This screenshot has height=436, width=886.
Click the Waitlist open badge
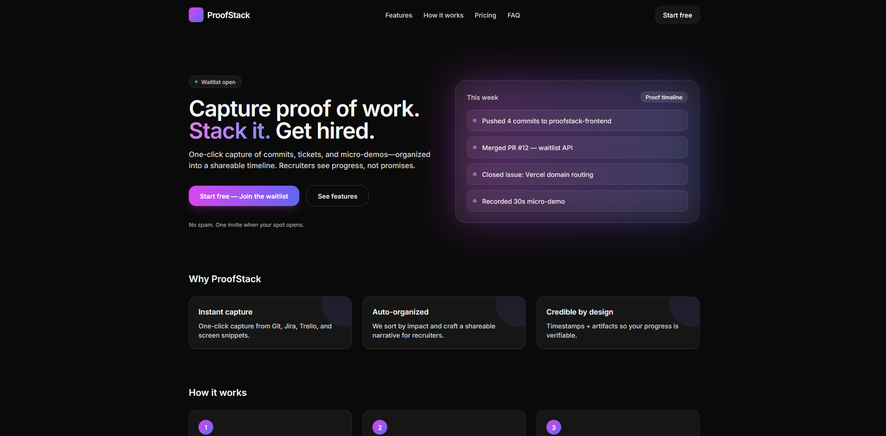(x=215, y=82)
